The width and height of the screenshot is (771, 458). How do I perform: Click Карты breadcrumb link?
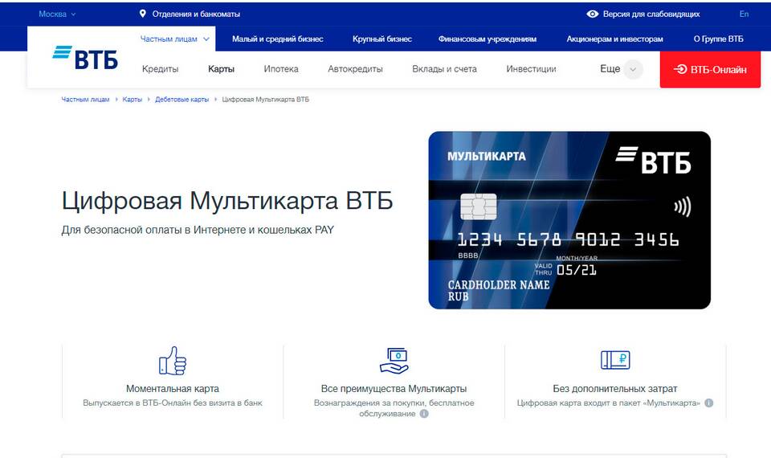point(132,100)
